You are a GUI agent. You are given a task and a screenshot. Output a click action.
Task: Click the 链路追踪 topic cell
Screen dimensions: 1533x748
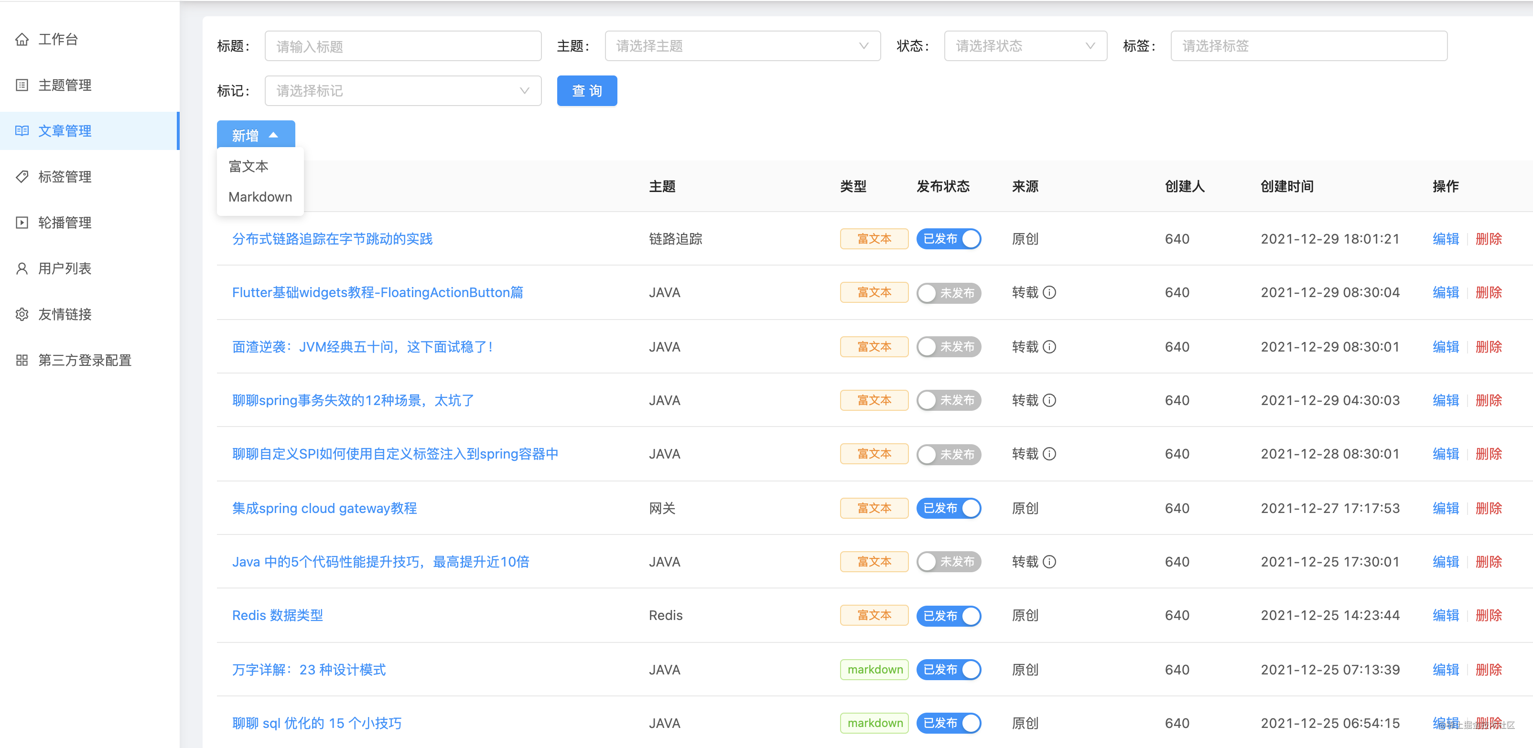pos(675,239)
